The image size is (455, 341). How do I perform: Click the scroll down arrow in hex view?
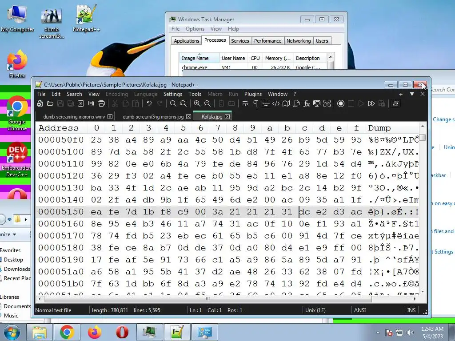[423, 291]
